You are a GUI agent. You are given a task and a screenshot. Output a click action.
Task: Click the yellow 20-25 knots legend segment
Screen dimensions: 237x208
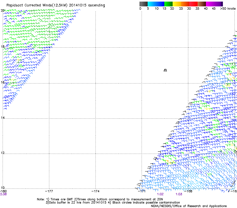177,4
